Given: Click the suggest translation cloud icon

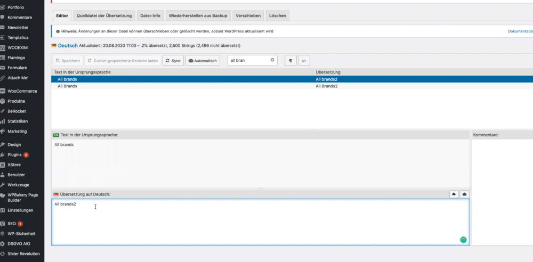Looking at the screenshot, I should tap(454, 194).
